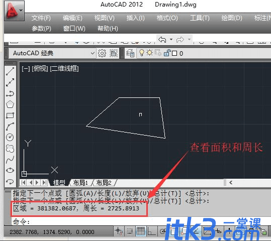Select the Arc tool
This screenshot has height=241, width=271.
click(10, 127)
